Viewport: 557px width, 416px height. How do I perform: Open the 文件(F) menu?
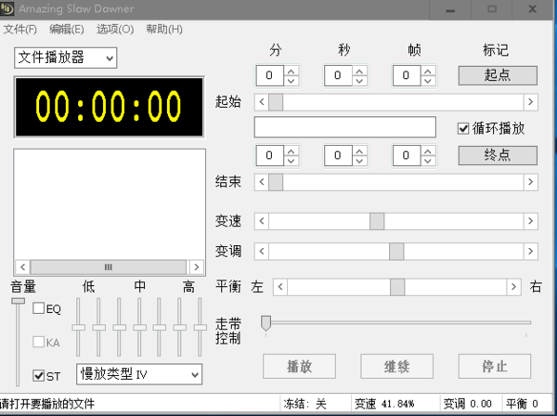click(x=19, y=29)
